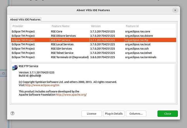Open the License information
The image size is (187, 128).
91,114
